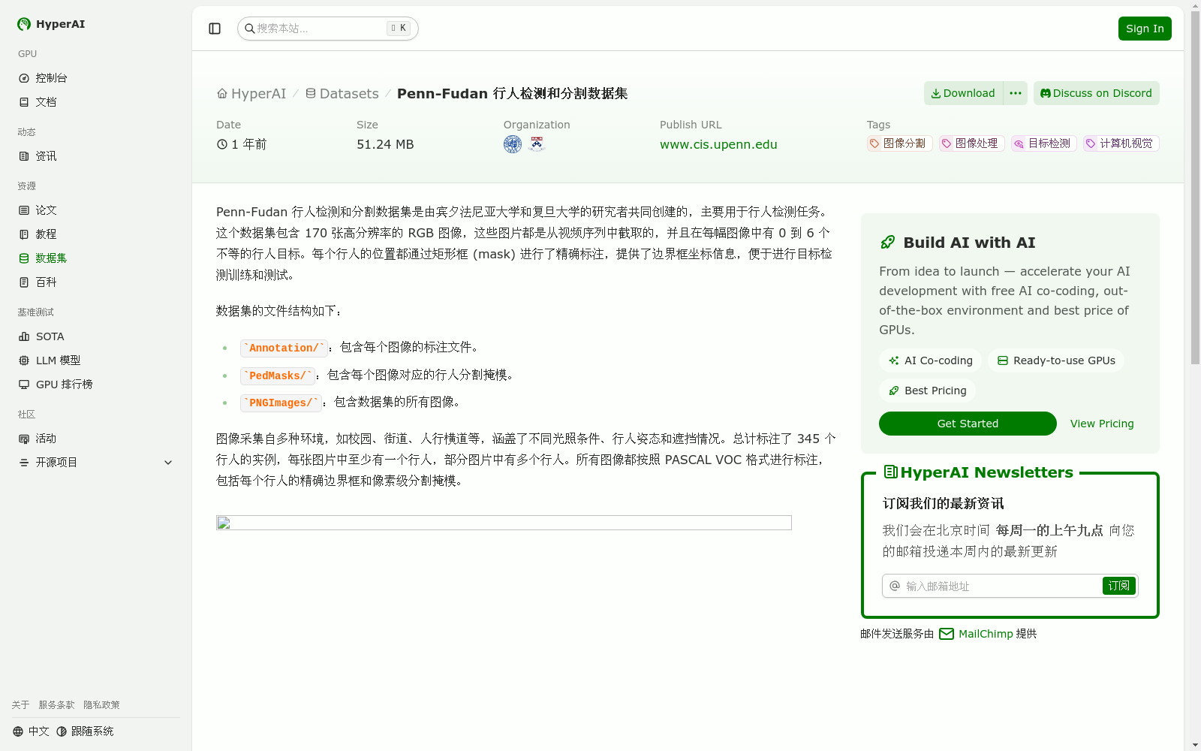The width and height of the screenshot is (1201, 751).
Task: Click the 图像处理 tag
Action: [971, 143]
